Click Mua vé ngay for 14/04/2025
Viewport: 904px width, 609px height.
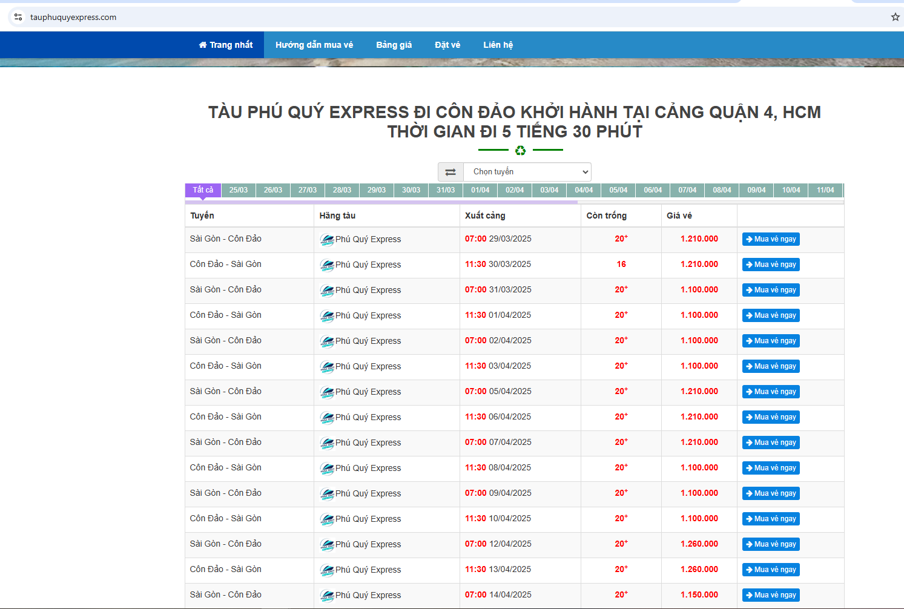coord(771,595)
